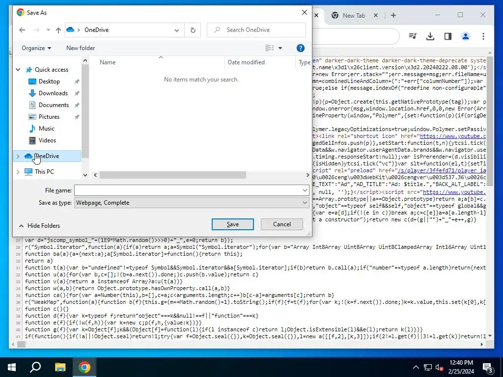The image size is (503, 377).
Task: Show hidden system tray icons
Action: pyautogui.click(x=416, y=367)
